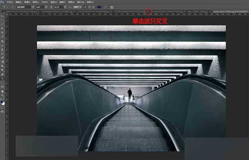Open the font family dropdown
This screenshot has width=249, height=160.
(32, 7)
